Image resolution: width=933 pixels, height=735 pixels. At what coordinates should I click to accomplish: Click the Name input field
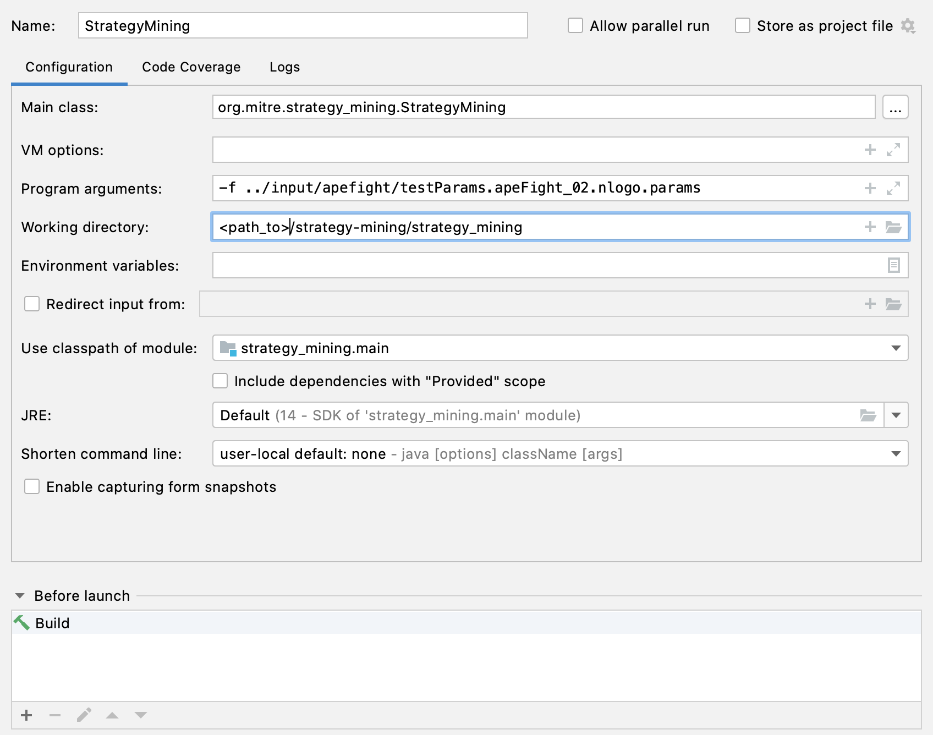point(303,26)
